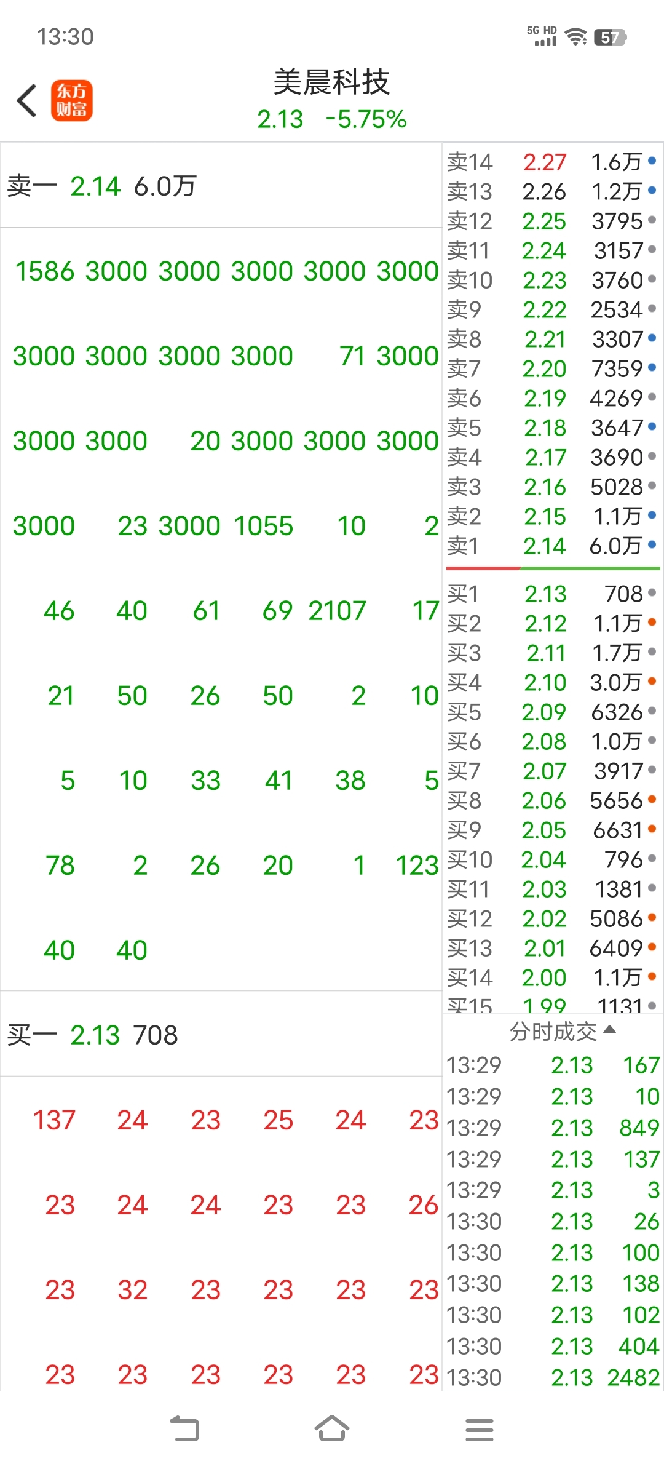Tap the 32 buy order entry
The width and height of the screenshot is (664, 1469).
tap(132, 1290)
